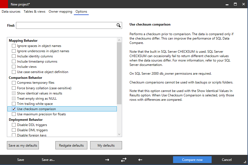Viewport: 248px width, 165px height.
Task: Focus the Find text input field
Action: click(66, 26)
